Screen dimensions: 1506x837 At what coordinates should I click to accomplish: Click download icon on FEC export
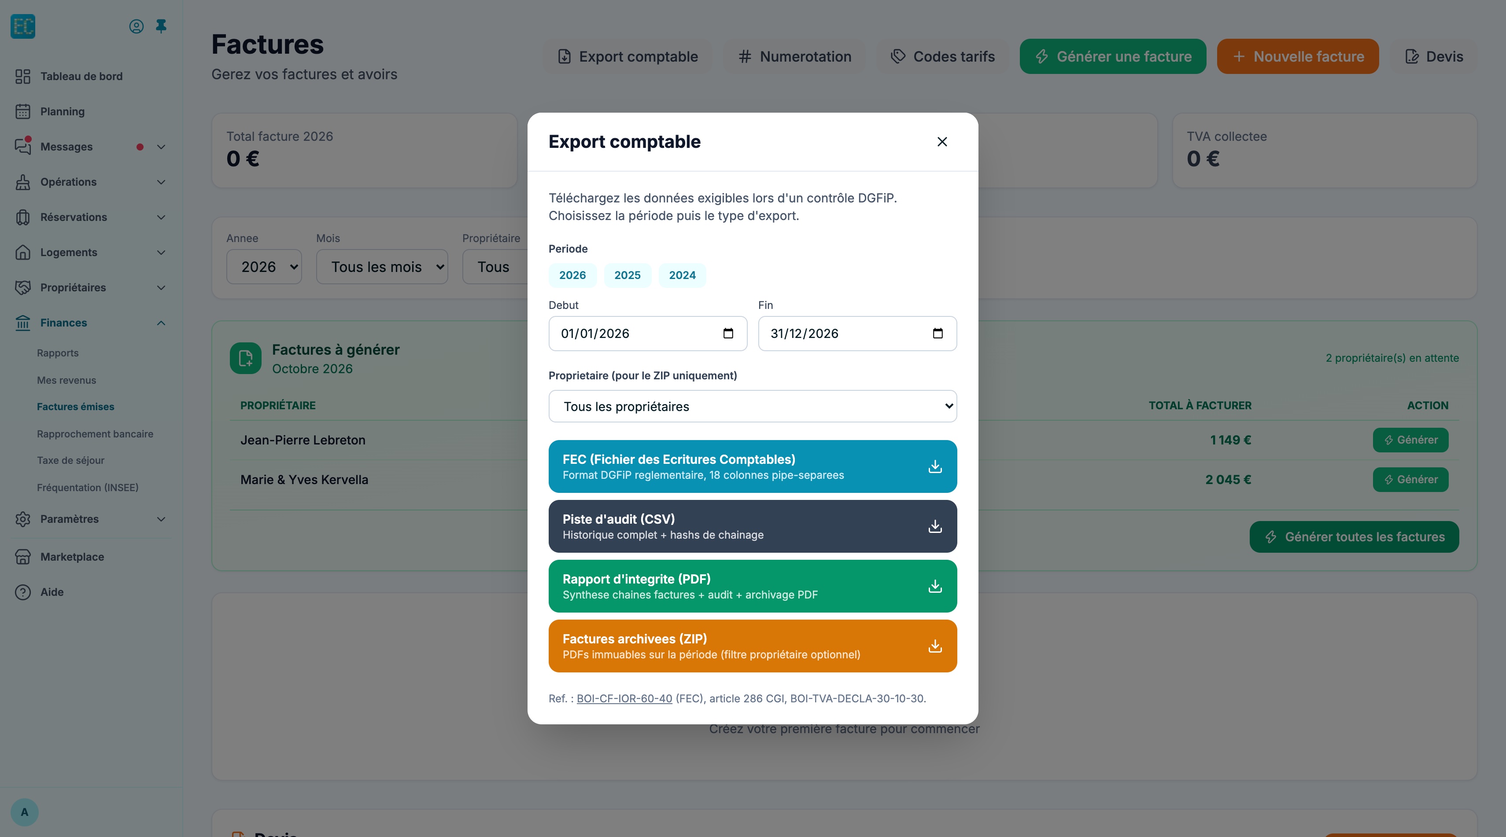(935, 466)
